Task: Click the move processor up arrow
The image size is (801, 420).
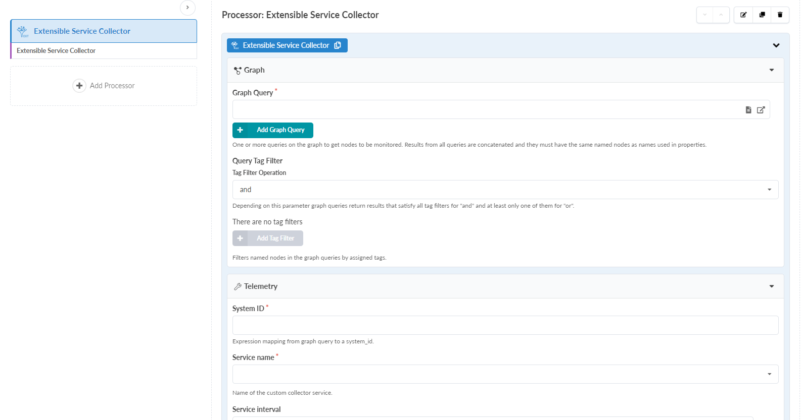Action: pyautogui.click(x=721, y=15)
